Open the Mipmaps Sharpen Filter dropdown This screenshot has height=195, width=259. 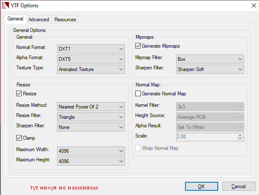point(210,69)
